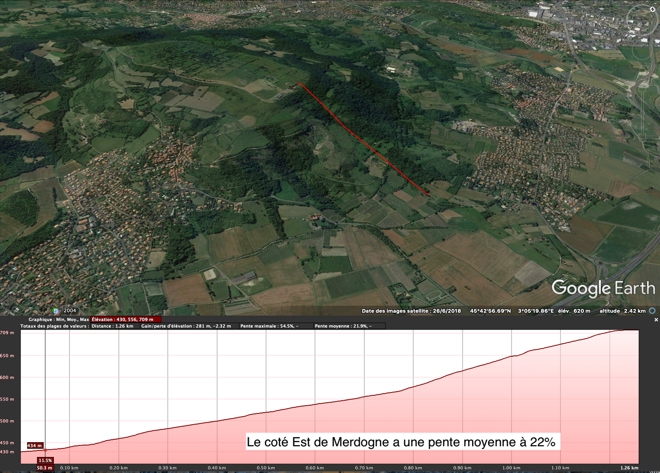The height and width of the screenshot is (473, 660).
Task: Open the historical imagery clock icon
Action: pyautogui.click(x=56, y=311)
